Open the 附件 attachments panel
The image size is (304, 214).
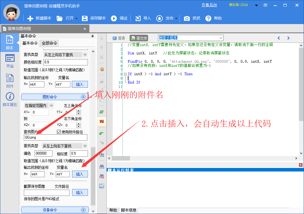[10, 81]
